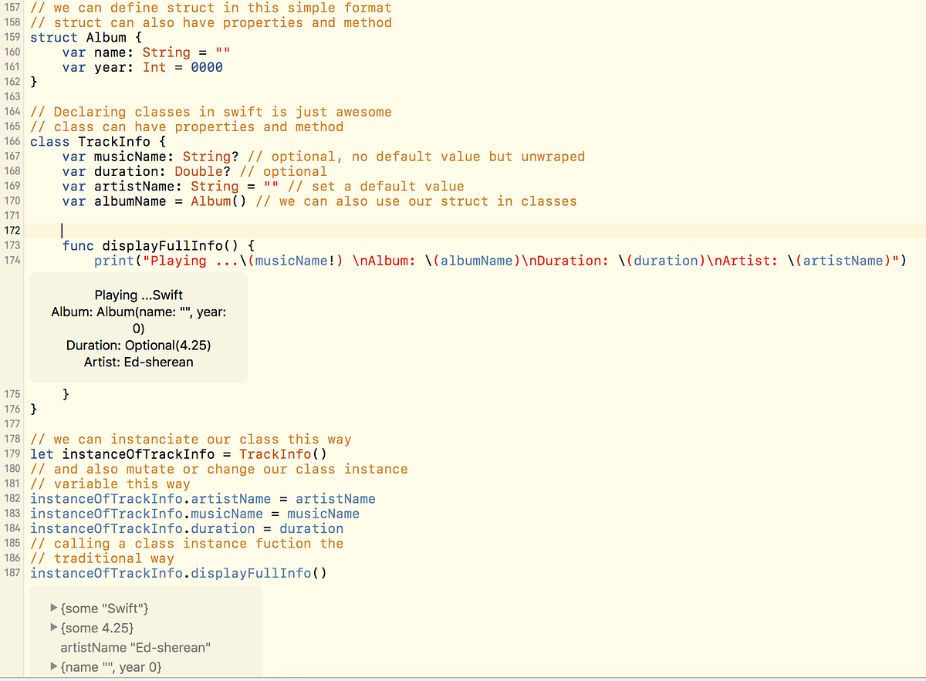Click the horizontal scrollbar at the bottom
Viewport: 926px width, 681px height.
coord(463,677)
